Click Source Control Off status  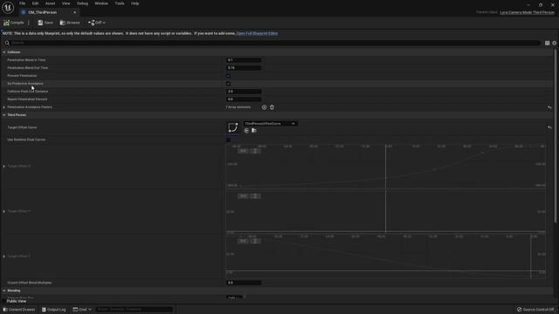[536, 310]
